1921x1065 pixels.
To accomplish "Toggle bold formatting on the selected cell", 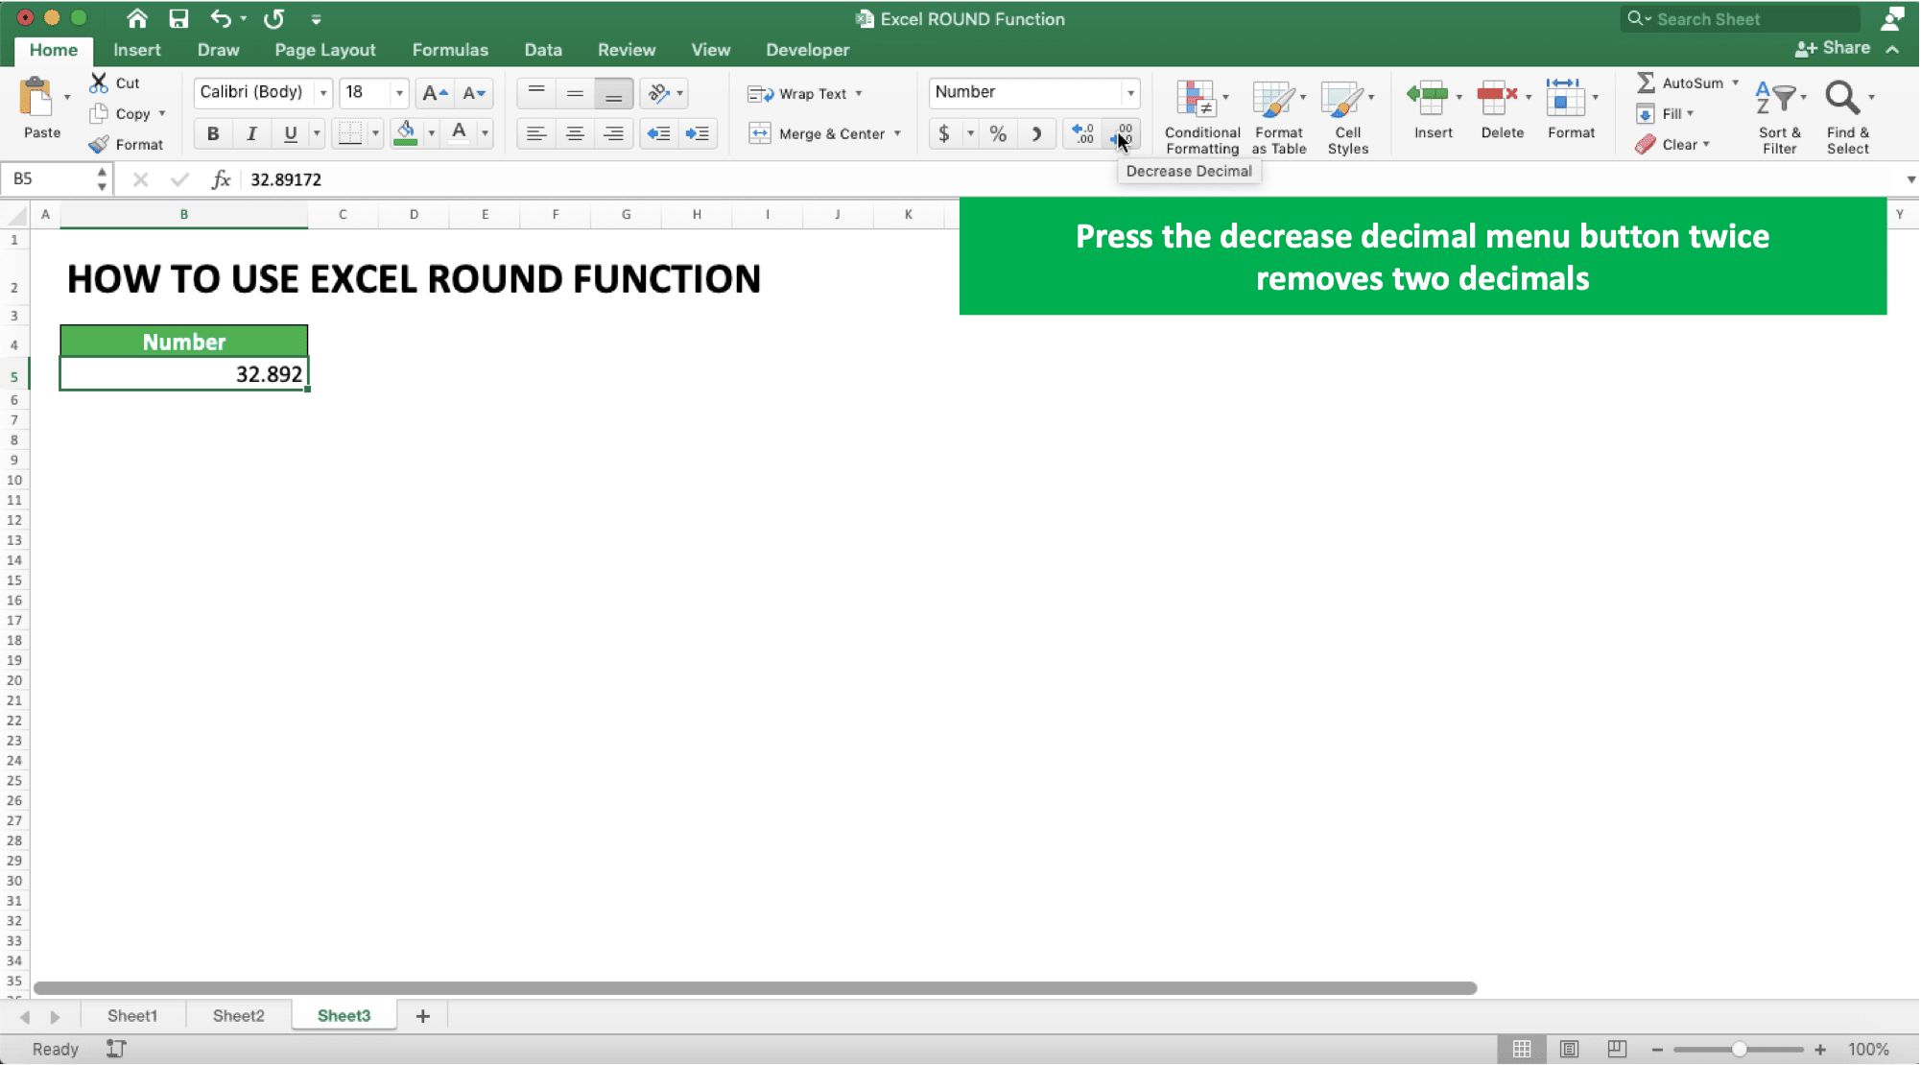I will pyautogui.click(x=212, y=133).
